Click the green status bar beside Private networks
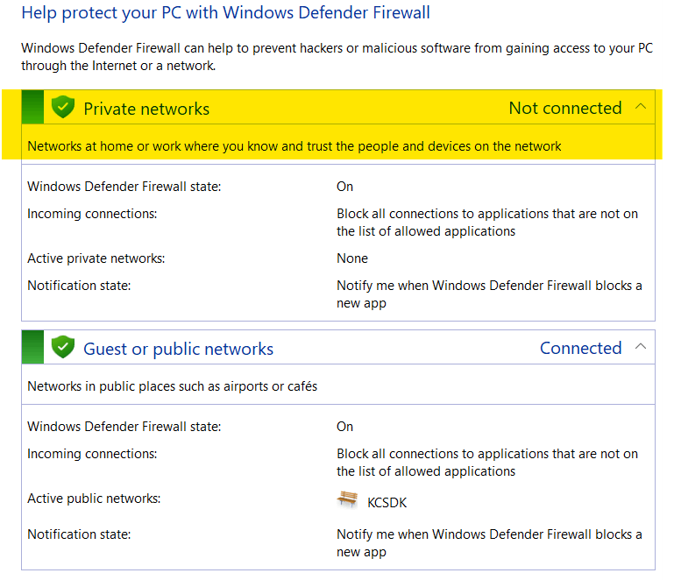 coord(32,108)
